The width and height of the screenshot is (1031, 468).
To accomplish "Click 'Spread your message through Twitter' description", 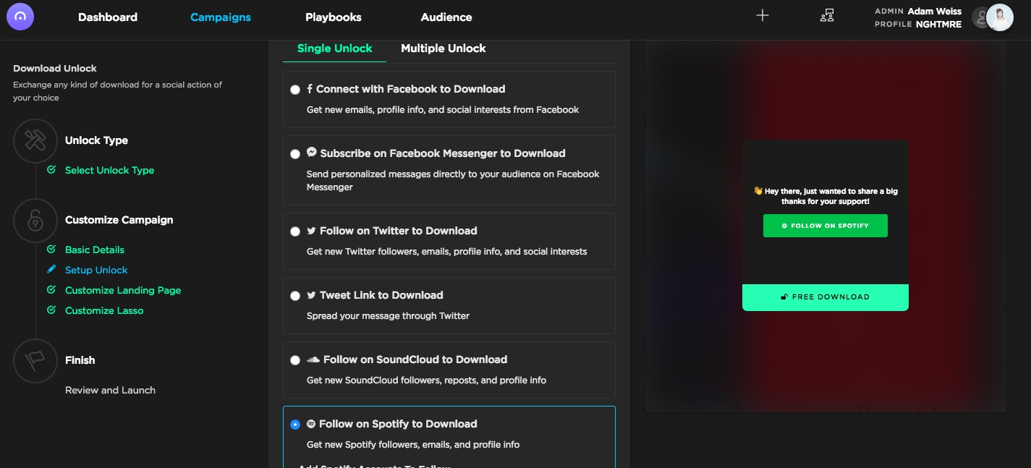I will pyautogui.click(x=388, y=316).
